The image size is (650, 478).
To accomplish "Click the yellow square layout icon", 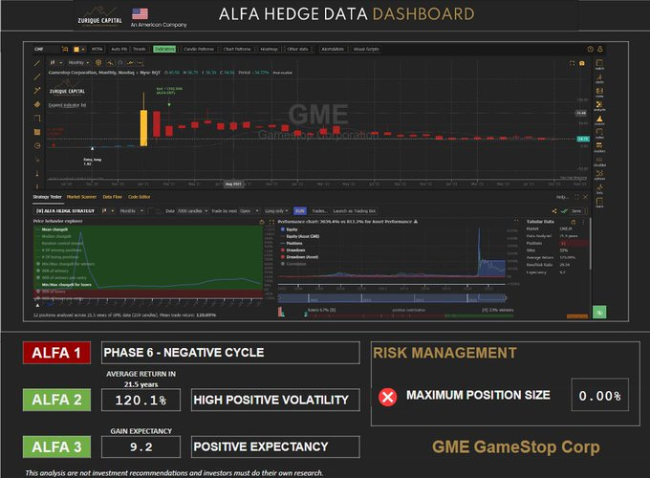I will click(76, 49).
